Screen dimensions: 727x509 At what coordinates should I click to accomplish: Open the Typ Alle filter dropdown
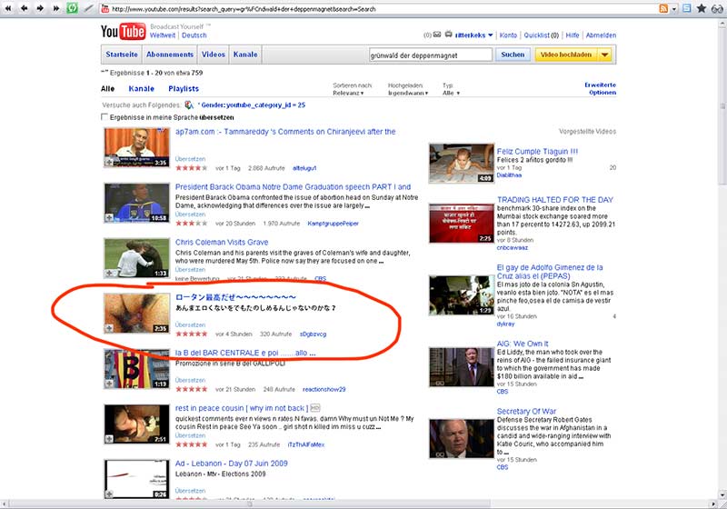click(451, 94)
